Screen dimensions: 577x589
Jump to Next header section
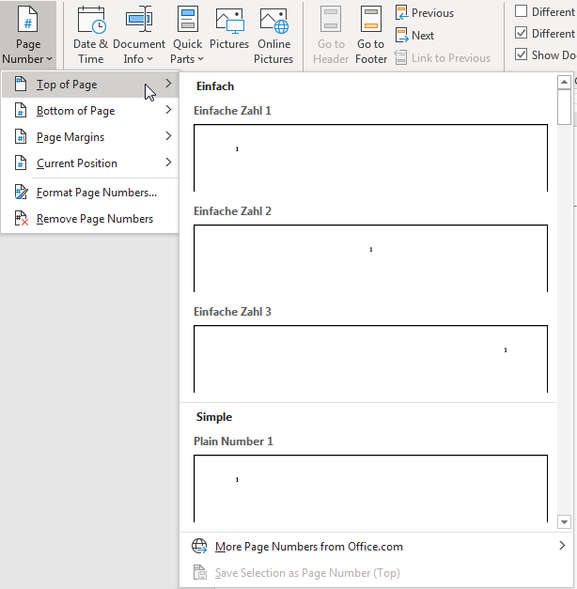click(x=415, y=36)
